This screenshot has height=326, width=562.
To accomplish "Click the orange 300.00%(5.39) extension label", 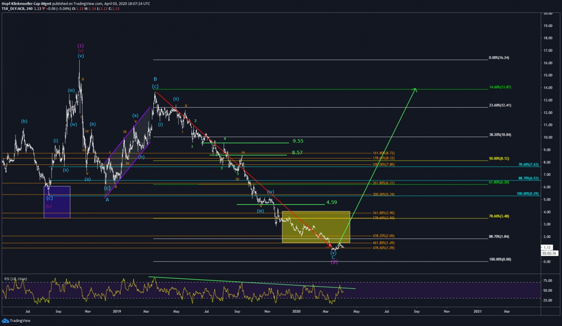I will click(x=384, y=194).
